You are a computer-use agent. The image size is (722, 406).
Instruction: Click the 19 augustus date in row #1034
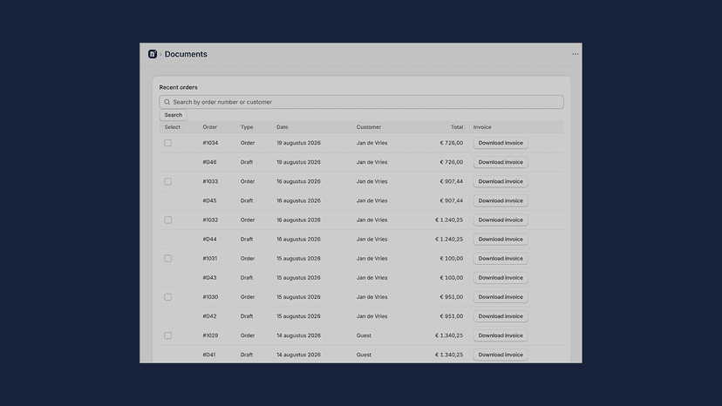pyautogui.click(x=298, y=143)
